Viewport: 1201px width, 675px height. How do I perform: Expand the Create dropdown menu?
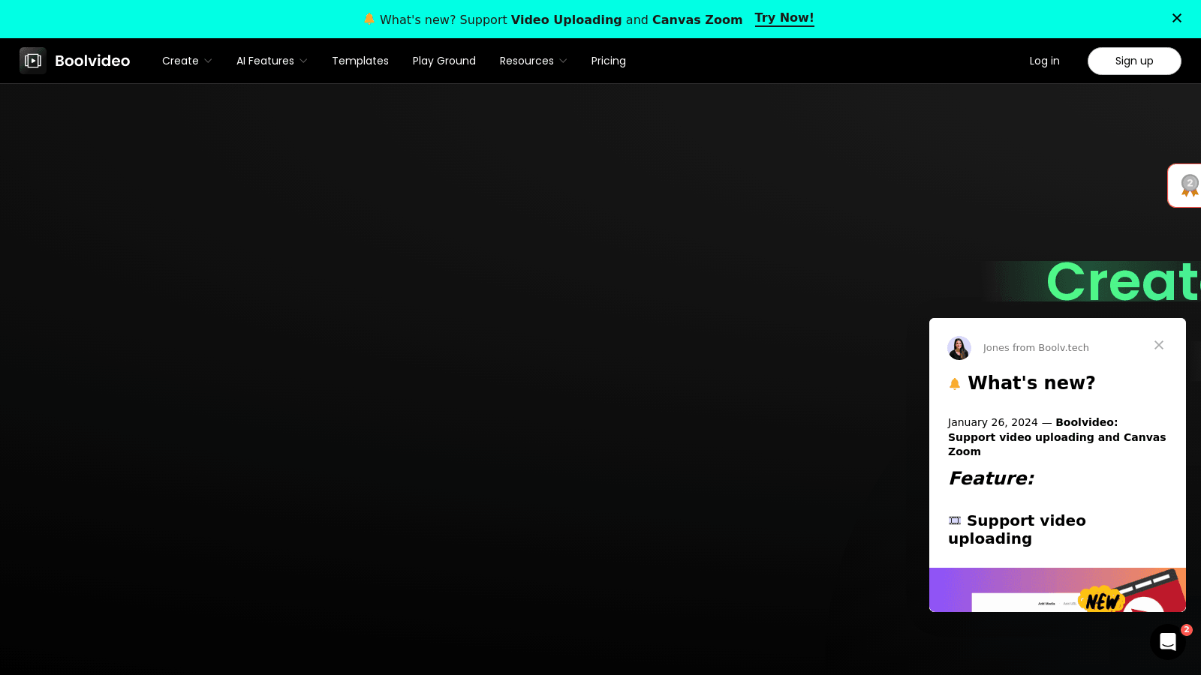coord(187,61)
